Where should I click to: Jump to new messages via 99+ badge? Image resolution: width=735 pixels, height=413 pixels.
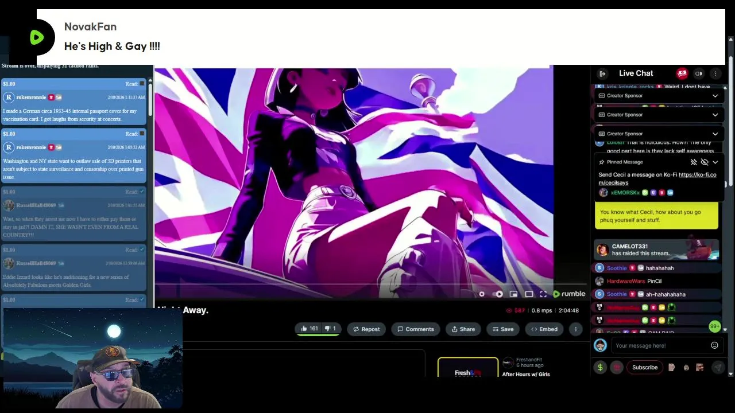[714, 326]
